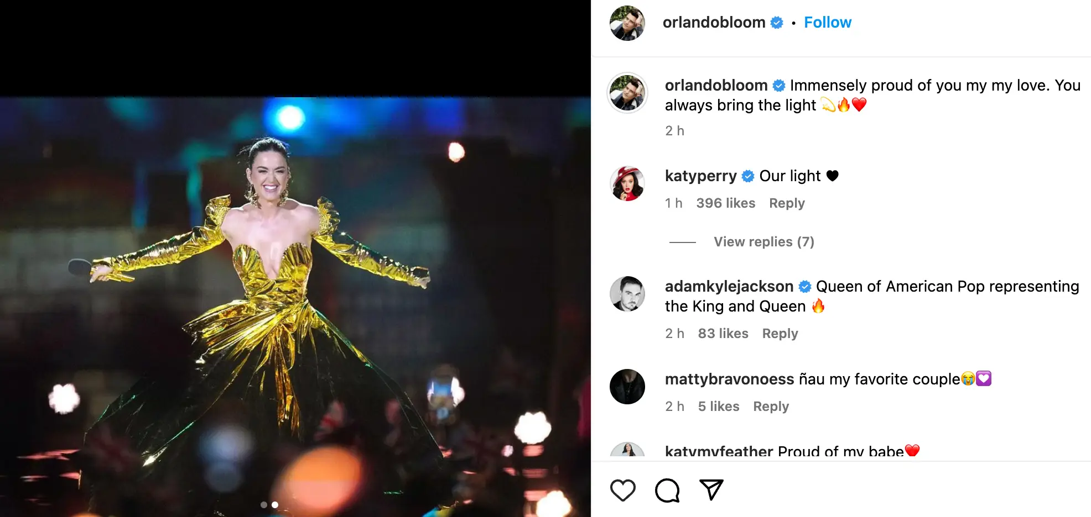View 396 likes on katyperry's comment
Image resolution: width=1091 pixels, height=517 pixels.
pyautogui.click(x=725, y=203)
